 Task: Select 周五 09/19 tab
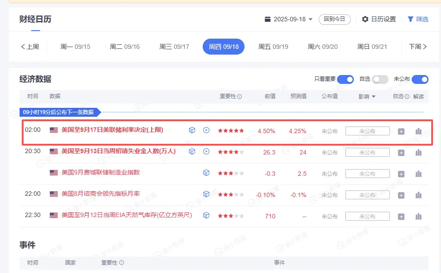(273, 47)
